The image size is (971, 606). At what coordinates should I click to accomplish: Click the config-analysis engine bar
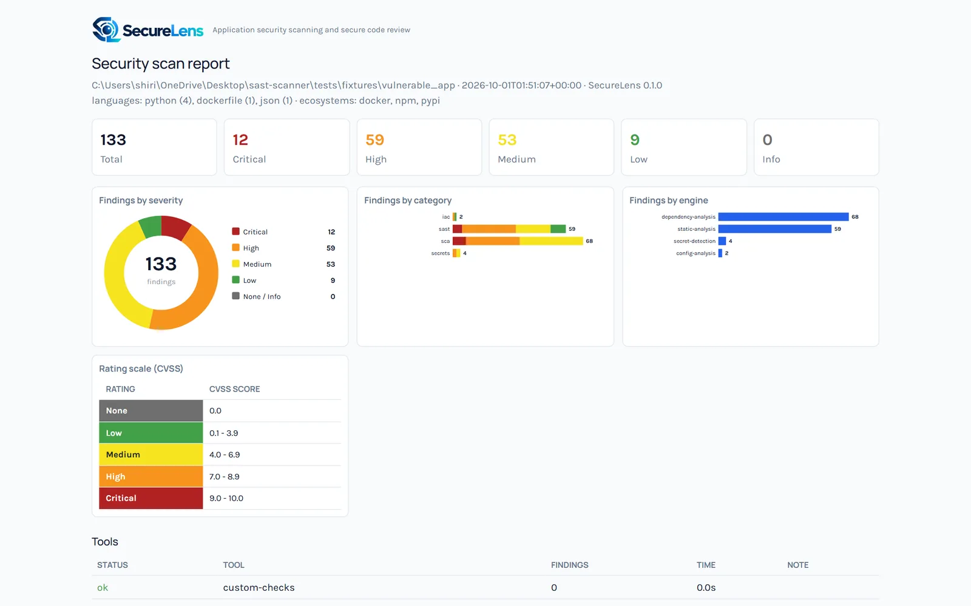[x=720, y=253]
